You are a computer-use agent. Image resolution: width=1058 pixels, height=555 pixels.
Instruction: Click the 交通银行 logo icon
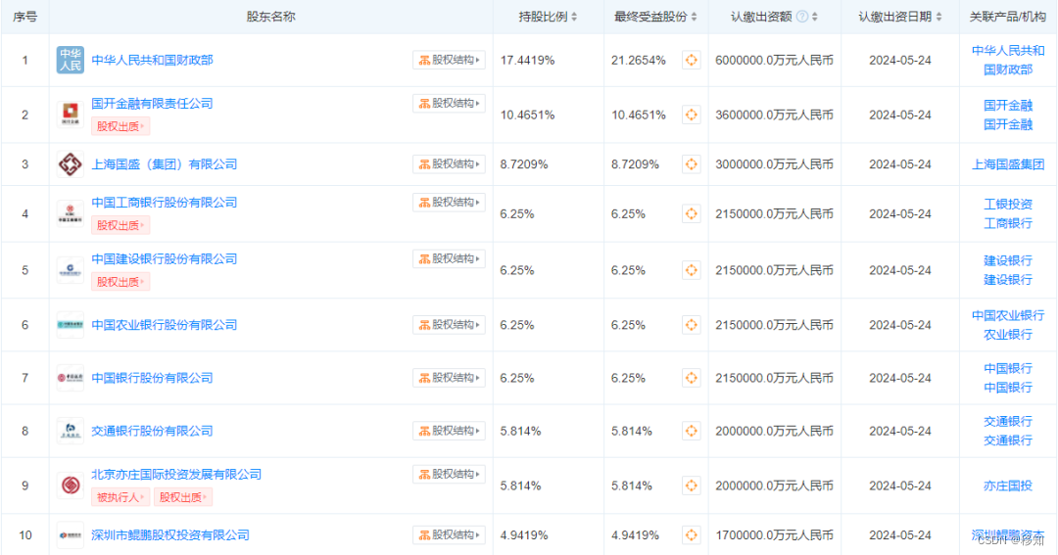coord(71,431)
